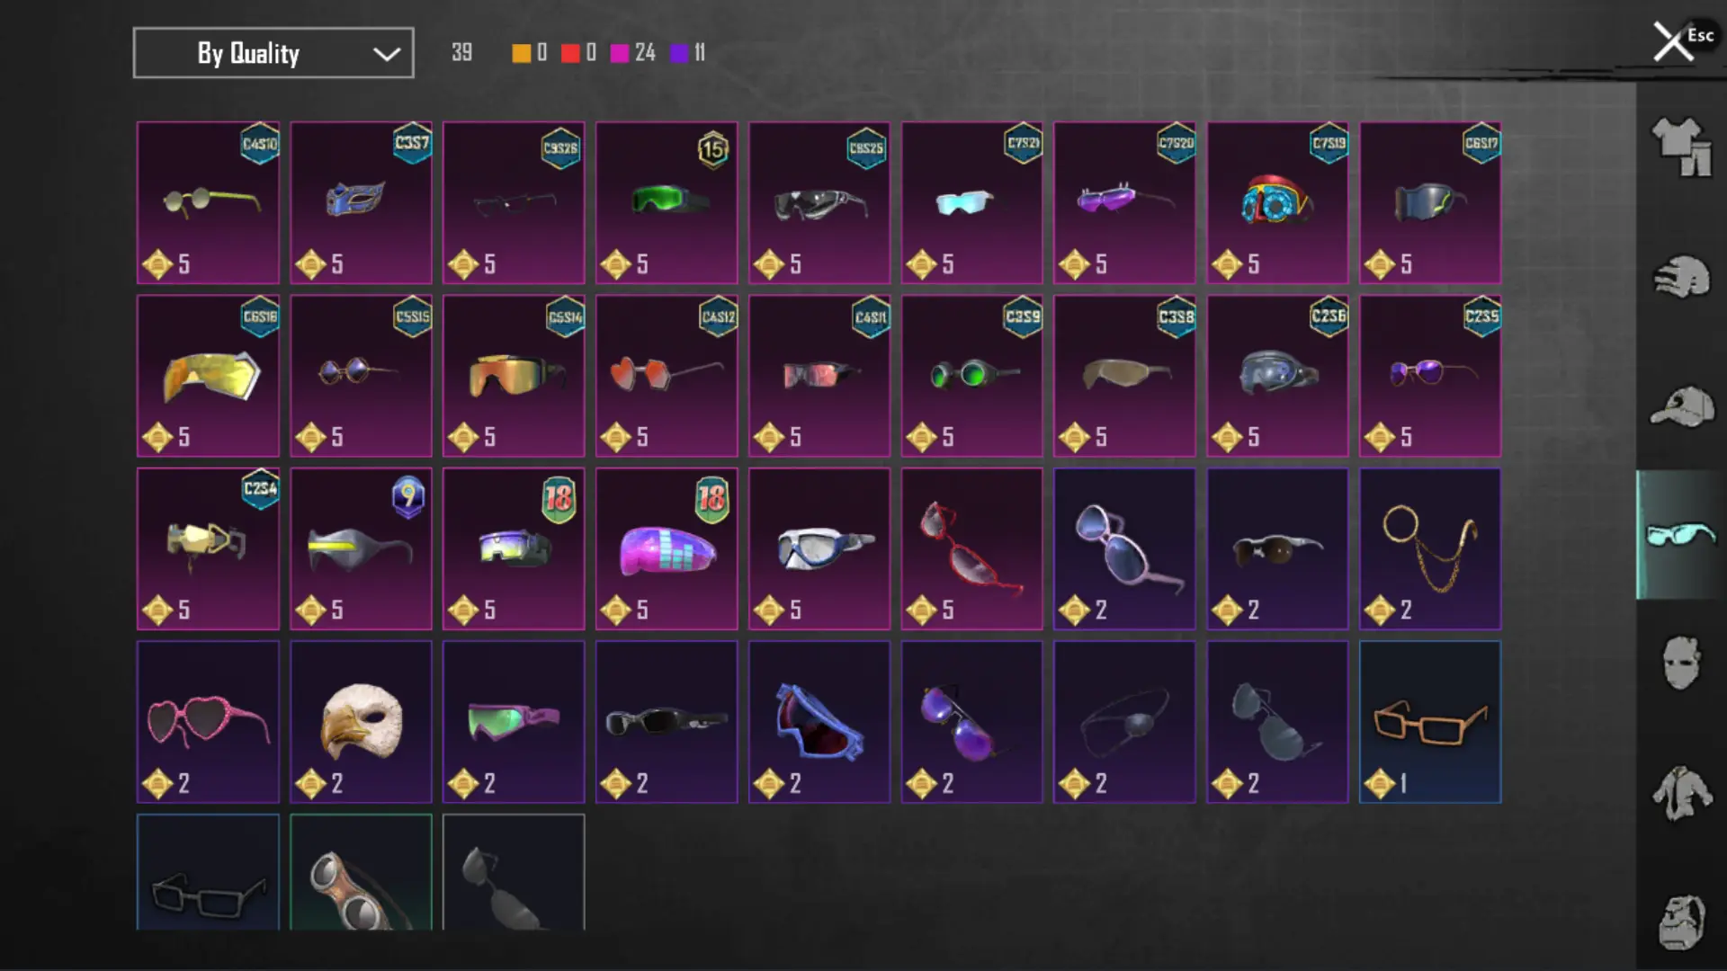Select the pink quality filter showing 24
This screenshot has width=1727, height=971.
632,53
